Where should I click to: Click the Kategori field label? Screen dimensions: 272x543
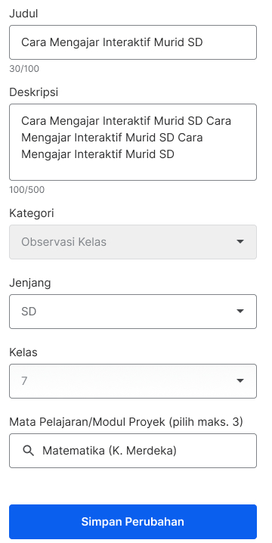(32, 213)
